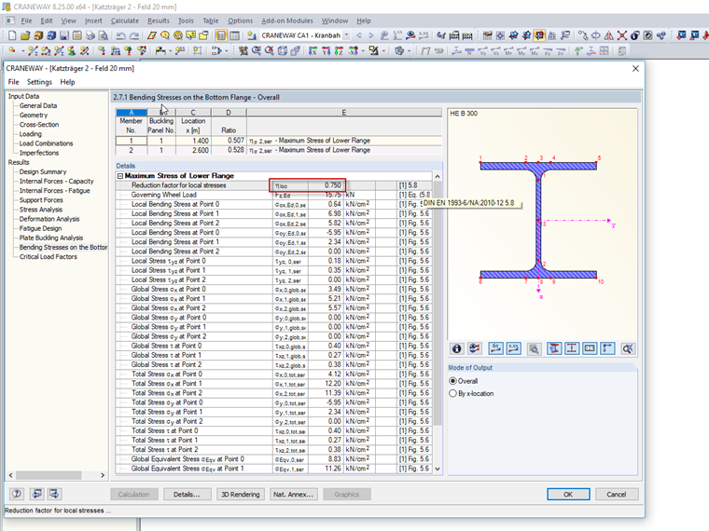Click the magnifier zoom-window icon under the preview
The width and height of the screenshot is (709, 531).
tap(534, 348)
